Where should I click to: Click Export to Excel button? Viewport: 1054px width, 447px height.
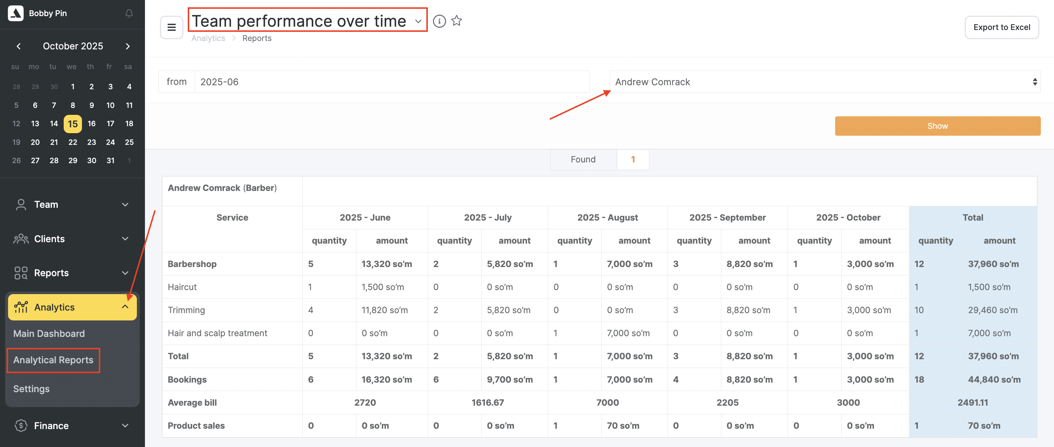point(1001,27)
